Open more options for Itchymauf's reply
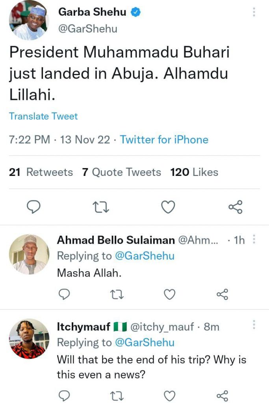Image resolution: width=269 pixels, height=403 pixels. pyautogui.click(x=254, y=325)
